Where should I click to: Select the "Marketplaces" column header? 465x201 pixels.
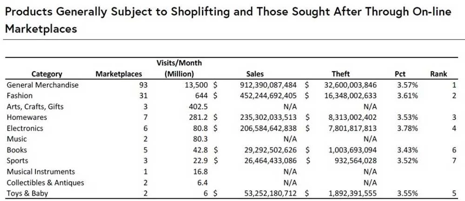click(119, 74)
